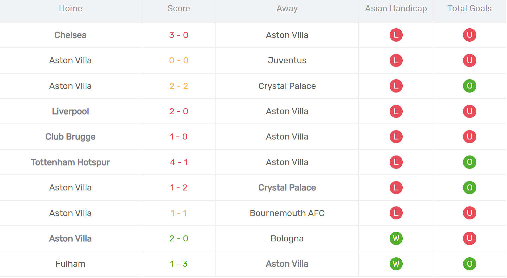Click the green O badge in Fulham row
The height and width of the screenshot is (278, 507).
click(469, 264)
